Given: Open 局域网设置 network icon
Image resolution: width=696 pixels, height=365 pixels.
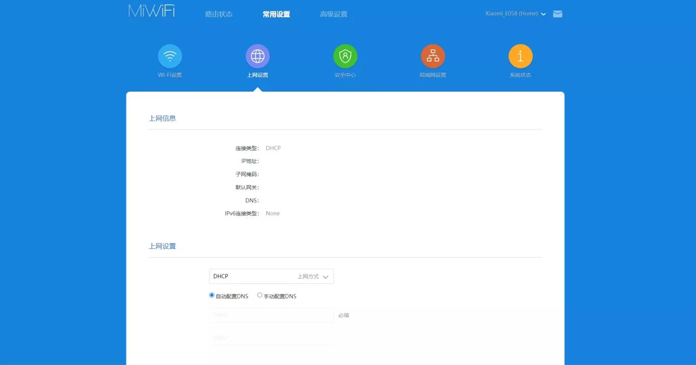Looking at the screenshot, I should pos(433,56).
